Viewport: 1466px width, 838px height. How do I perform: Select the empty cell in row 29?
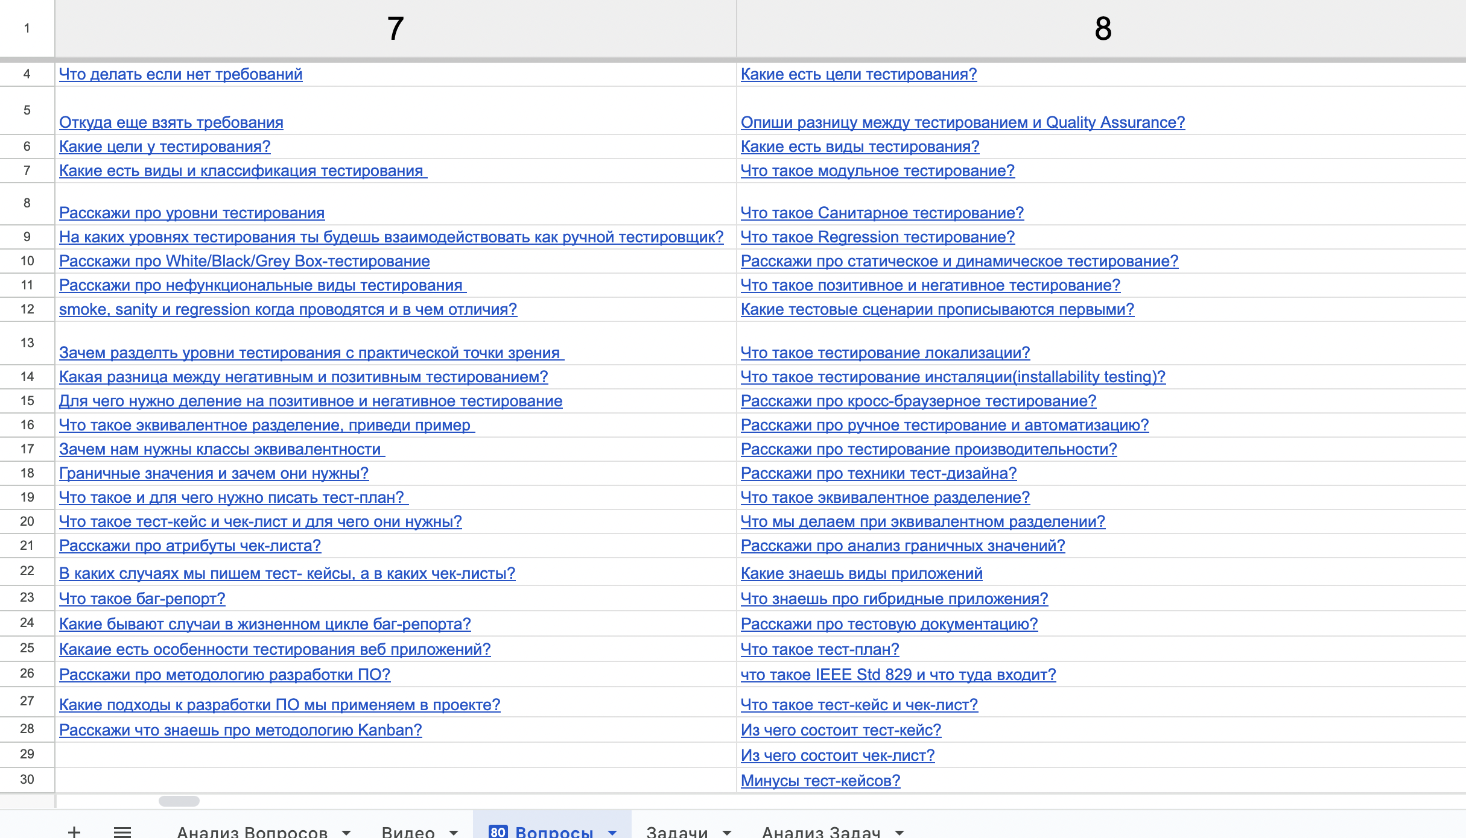[395, 755]
